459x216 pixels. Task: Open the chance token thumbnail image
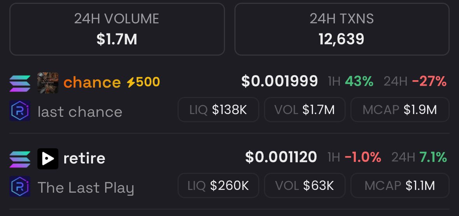click(x=48, y=83)
